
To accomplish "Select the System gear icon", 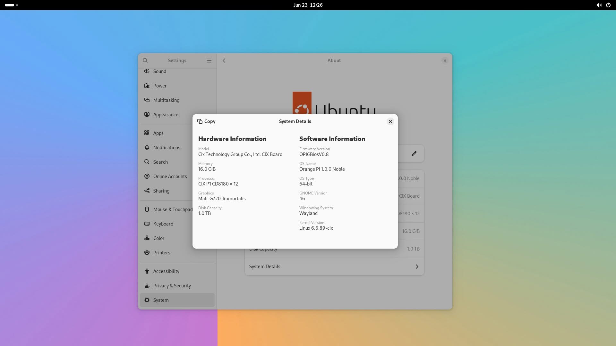I will (x=147, y=300).
